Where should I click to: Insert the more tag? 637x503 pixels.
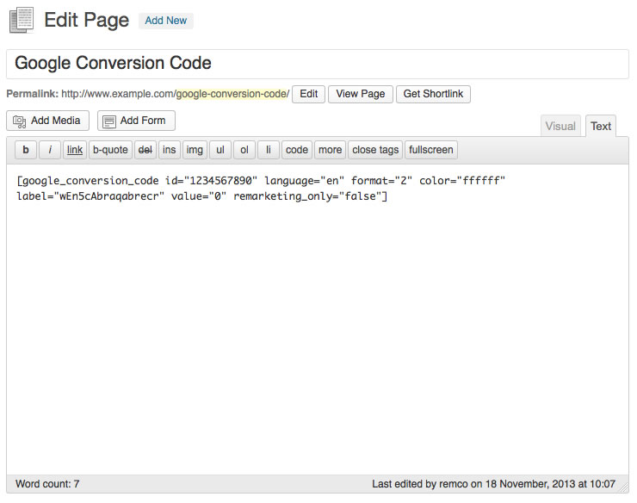[330, 150]
